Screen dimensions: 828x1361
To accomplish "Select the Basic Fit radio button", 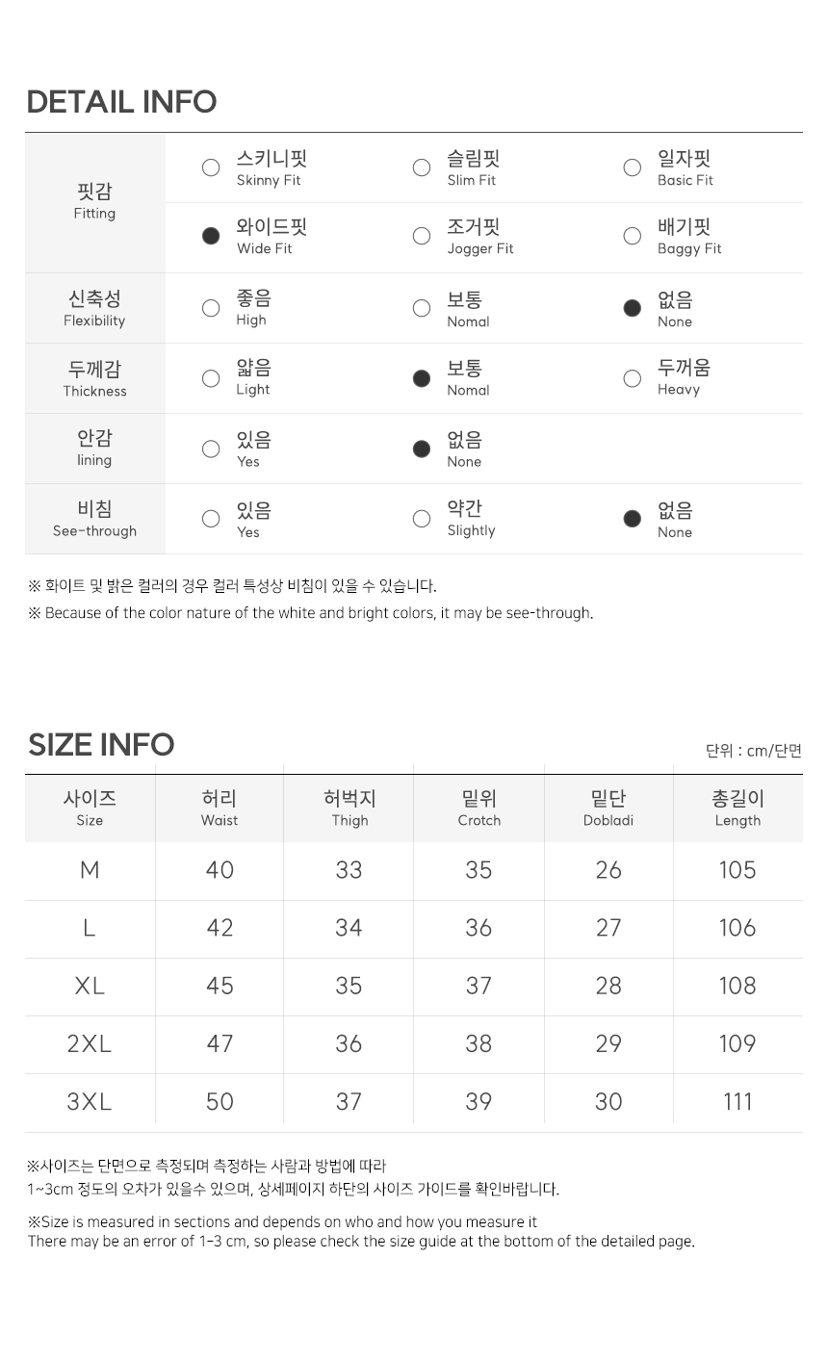I will tap(632, 168).
